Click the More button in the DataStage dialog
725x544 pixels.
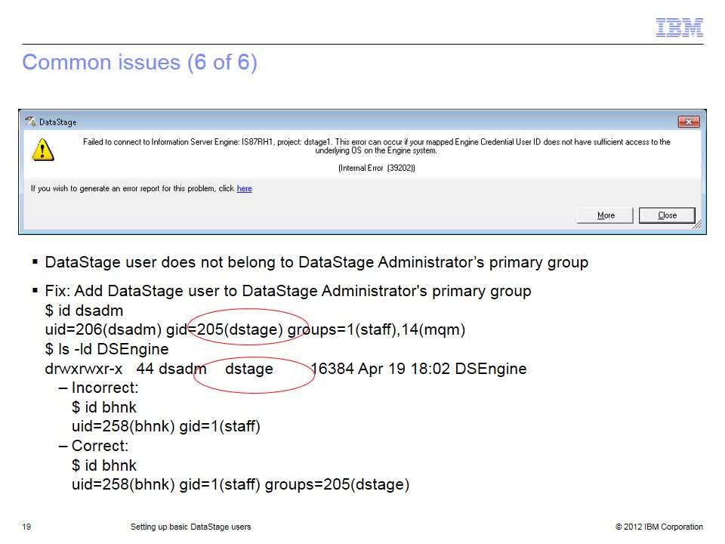click(605, 215)
